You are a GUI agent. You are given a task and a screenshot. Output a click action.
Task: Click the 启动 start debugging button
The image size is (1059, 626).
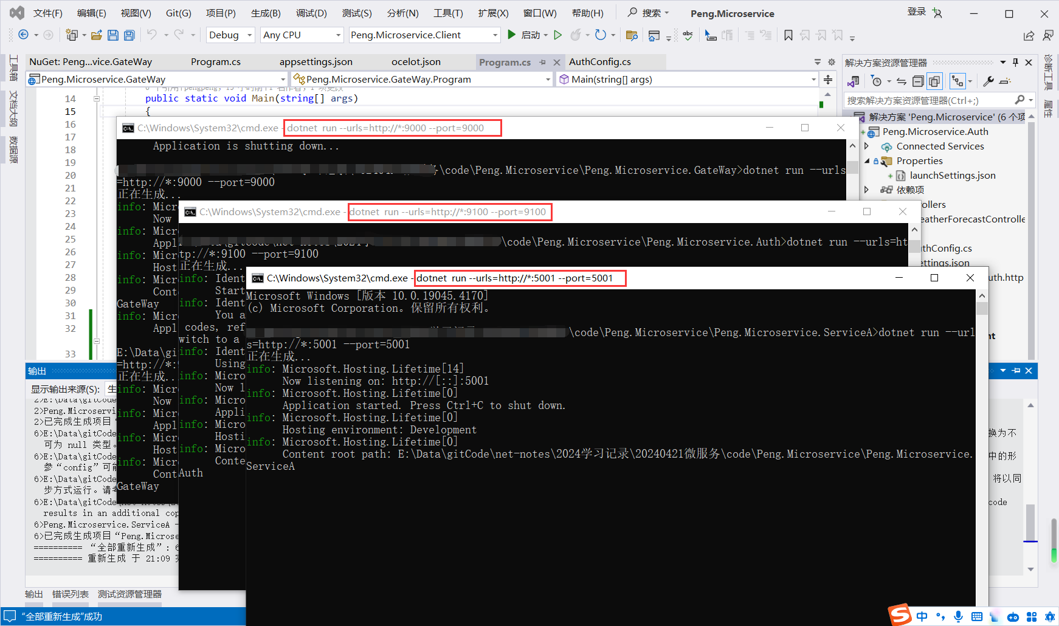pos(525,35)
